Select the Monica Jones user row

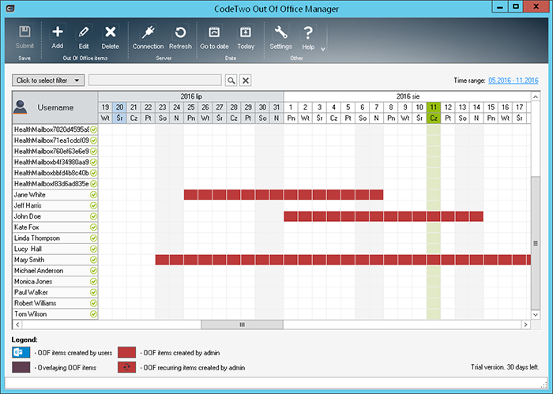click(x=55, y=282)
